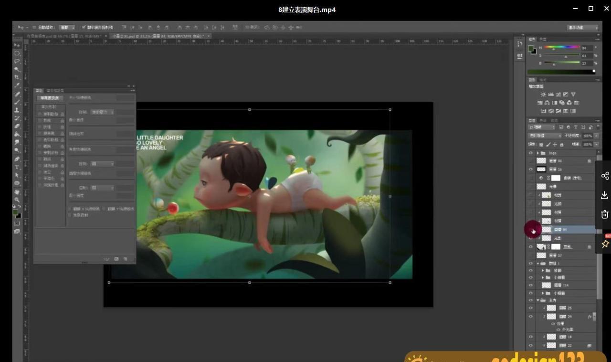Select the Paint Bucket tool
Screen dimensions: 611x362
tap(17, 134)
